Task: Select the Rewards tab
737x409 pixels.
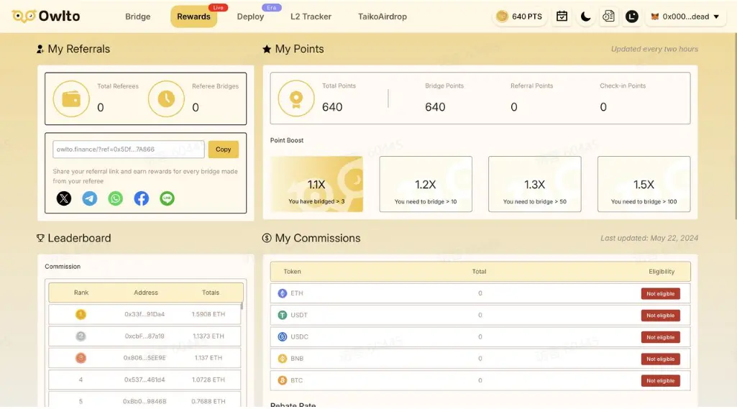Action: tap(193, 17)
